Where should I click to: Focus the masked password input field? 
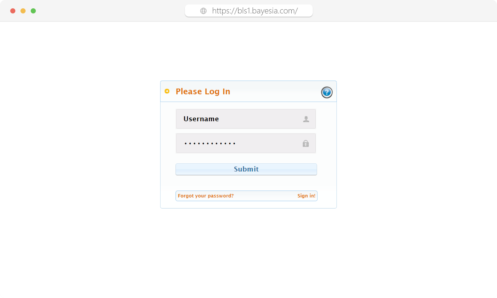click(x=246, y=143)
